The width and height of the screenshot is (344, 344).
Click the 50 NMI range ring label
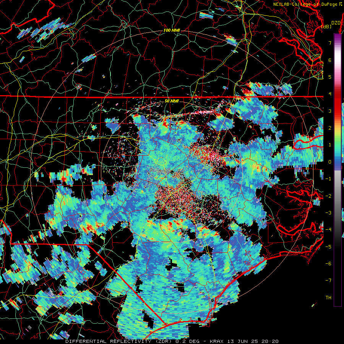click(172, 101)
